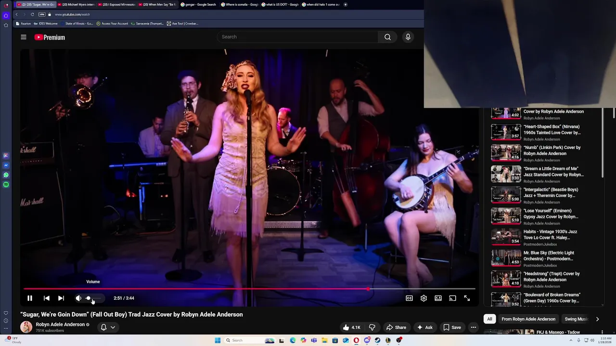Open WhatsApp in Opera sidebar
This screenshot has height=346, width=616.
[6, 175]
